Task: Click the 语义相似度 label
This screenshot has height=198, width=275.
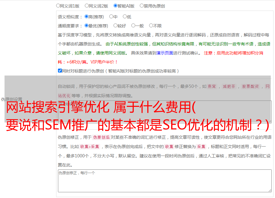Action: (70, 17)
